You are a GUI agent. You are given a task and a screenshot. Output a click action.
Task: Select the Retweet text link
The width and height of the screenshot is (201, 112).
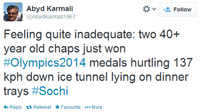click(x=42, y=107)
